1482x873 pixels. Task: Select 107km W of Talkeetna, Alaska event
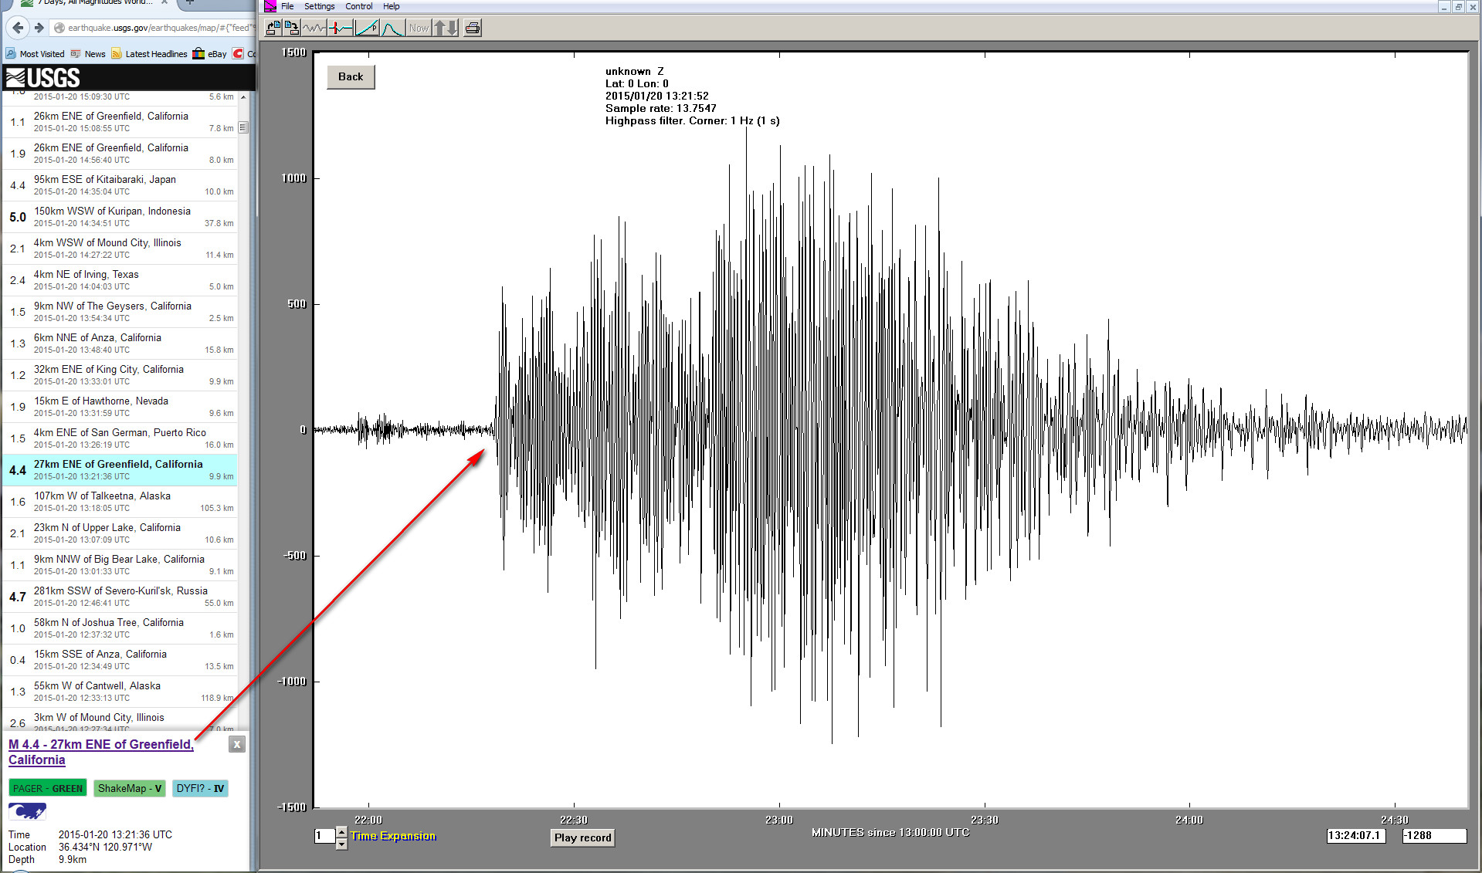[x=120, y=502]
